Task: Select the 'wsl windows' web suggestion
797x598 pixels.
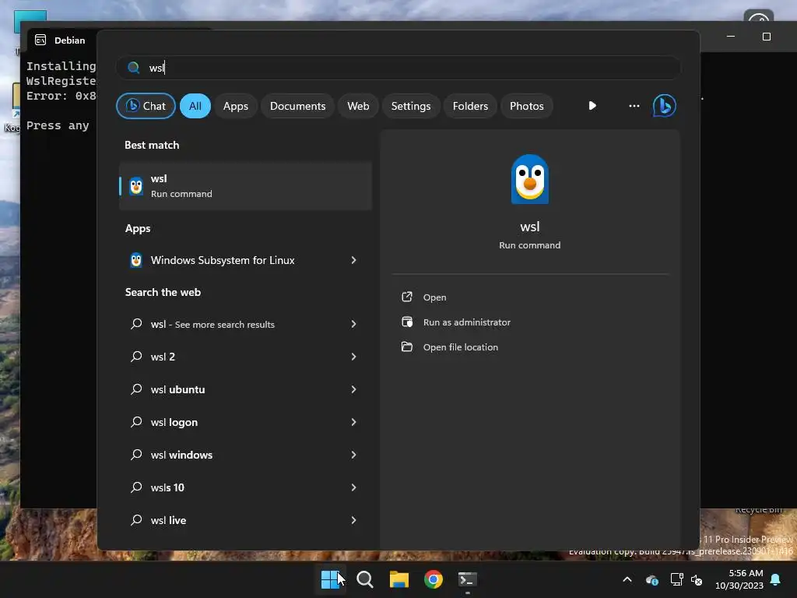Action: (245, 455)
